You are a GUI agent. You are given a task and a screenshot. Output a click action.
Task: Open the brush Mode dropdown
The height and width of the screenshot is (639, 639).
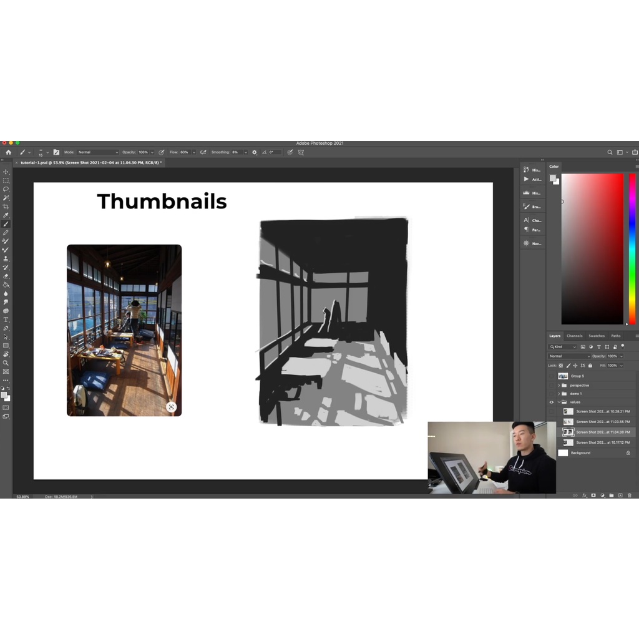click(x=97, y=152)
